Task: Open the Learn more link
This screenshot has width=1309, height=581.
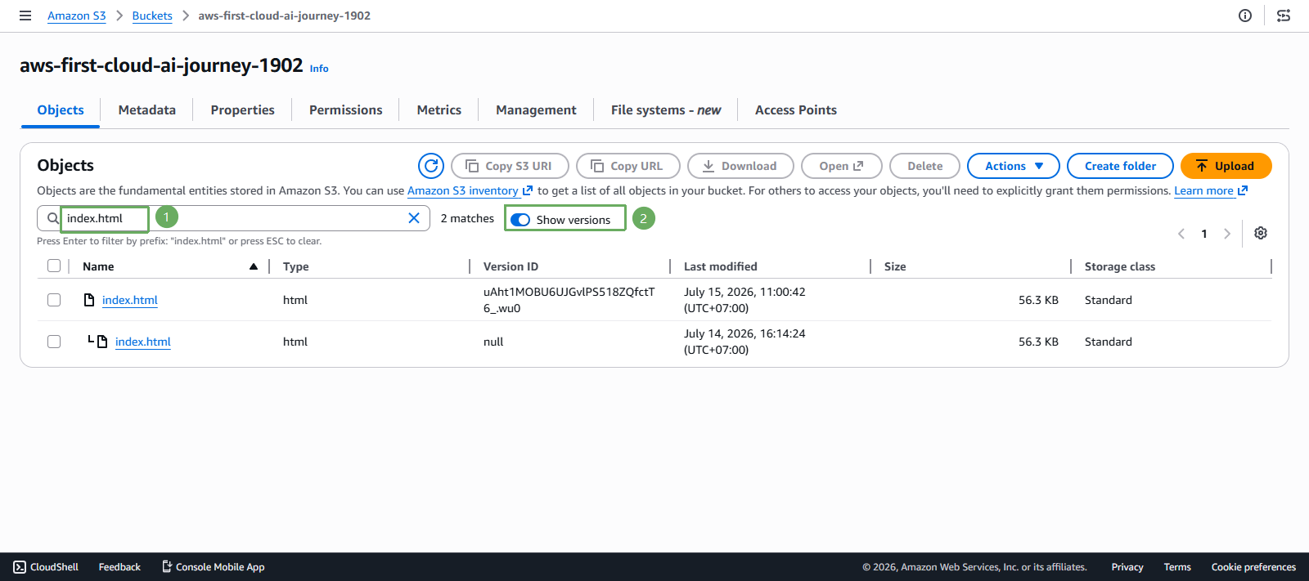Action: (1211, 190)
